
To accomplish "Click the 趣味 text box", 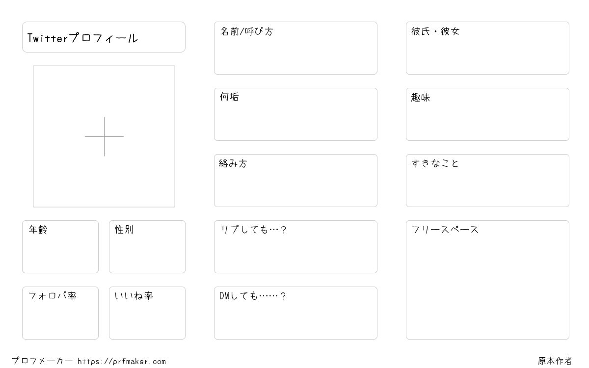I will (487, 114).
